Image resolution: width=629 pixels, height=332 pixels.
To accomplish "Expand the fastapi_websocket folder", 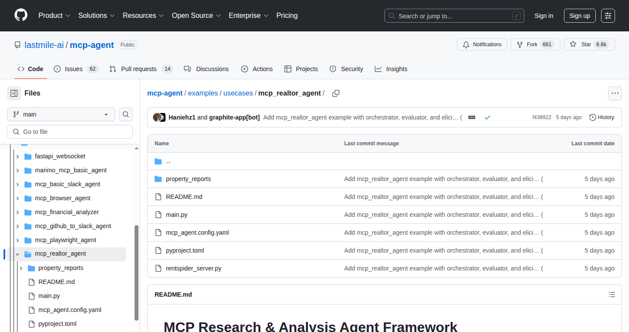I will [17, 156].
